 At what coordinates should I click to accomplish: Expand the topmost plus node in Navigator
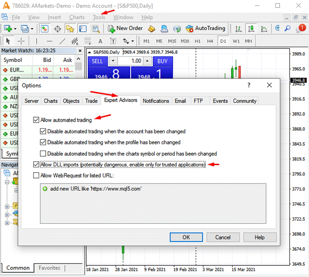pos(7,207)
